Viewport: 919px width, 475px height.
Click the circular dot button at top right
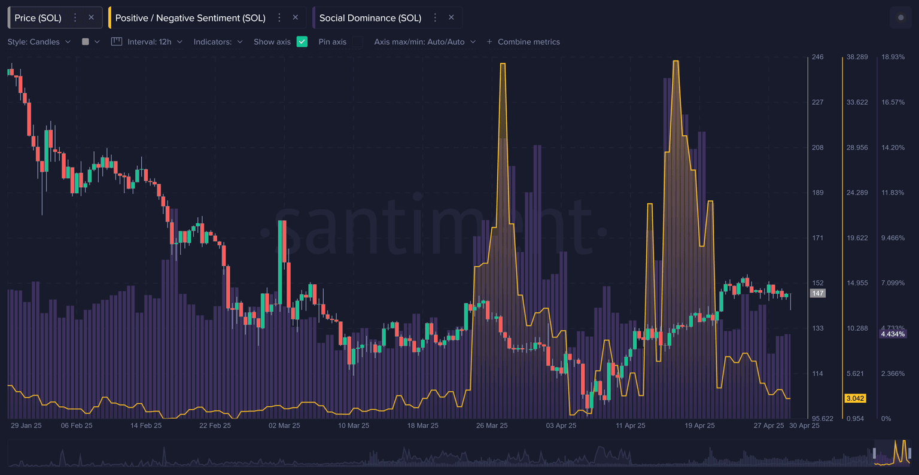pos(901,18)
